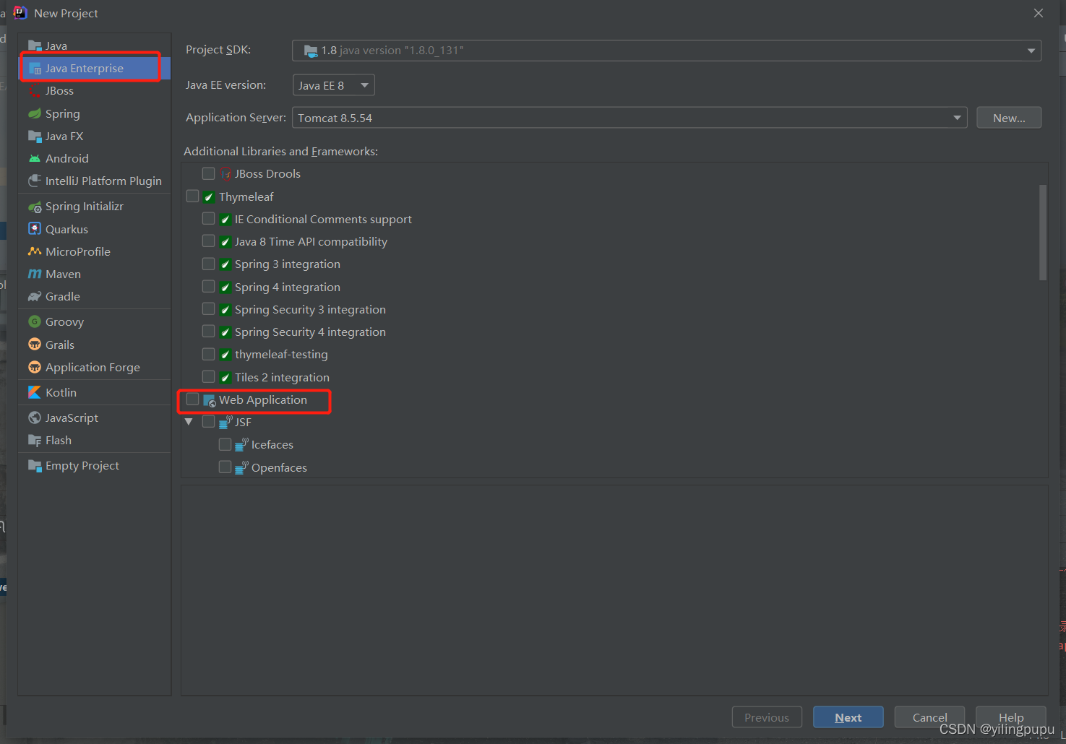Image resolution: width=1066 pixels, height=744 pixels.
Task: Check Spring Security 4 integration
Action: 209,331
